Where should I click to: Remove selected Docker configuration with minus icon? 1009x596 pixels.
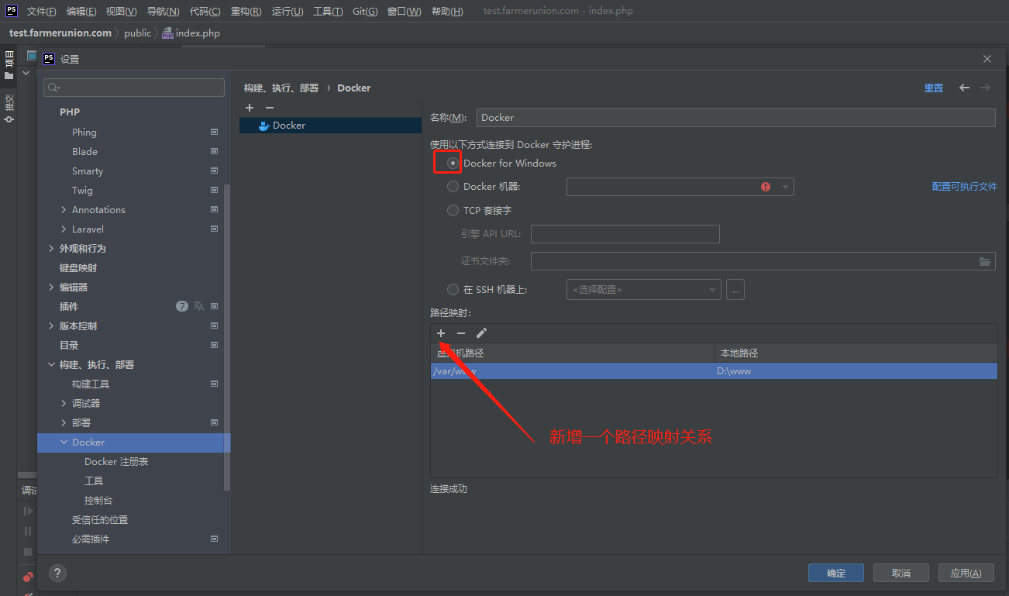click(x=270, y=108)
